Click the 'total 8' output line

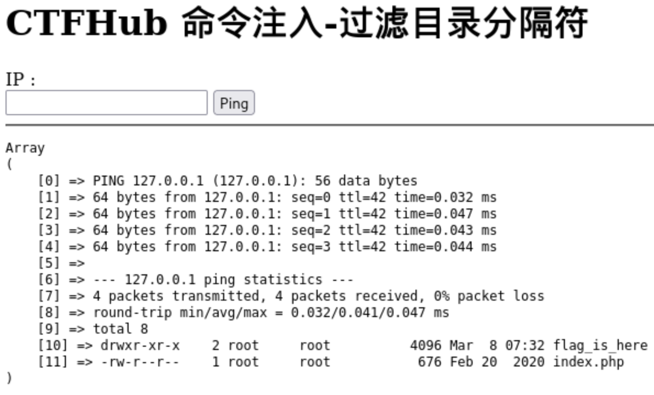pyautogui.click(x=120, y=329)
